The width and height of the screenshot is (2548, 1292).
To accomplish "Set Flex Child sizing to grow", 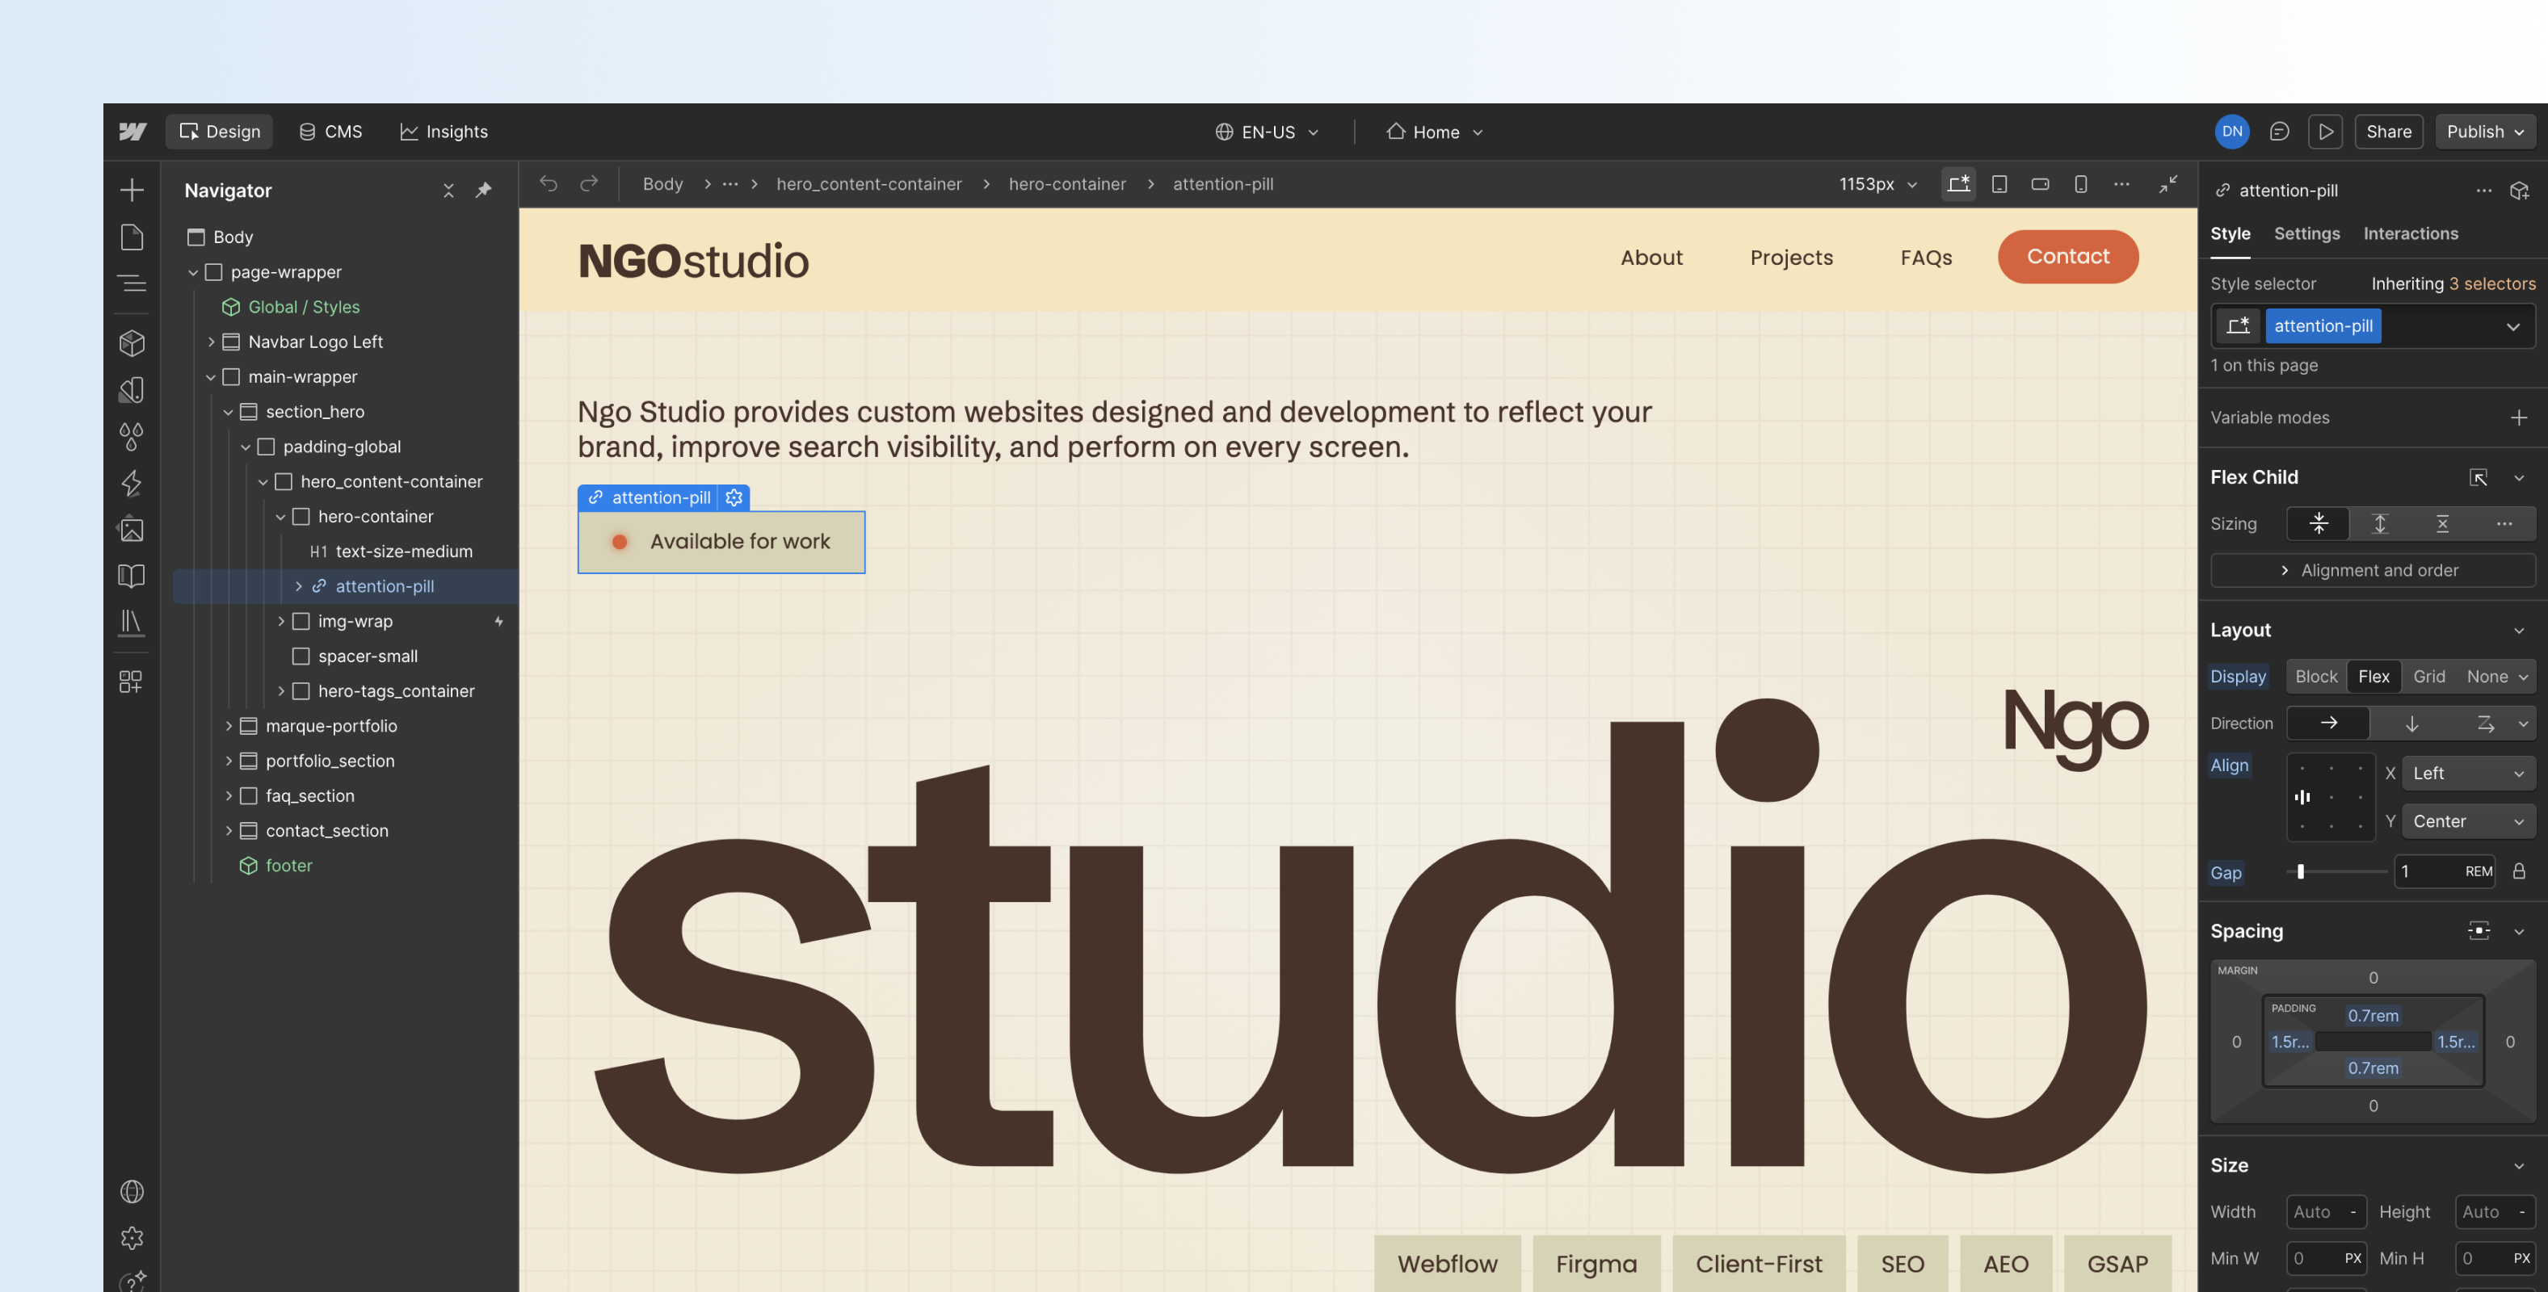I will [2380, 523].
